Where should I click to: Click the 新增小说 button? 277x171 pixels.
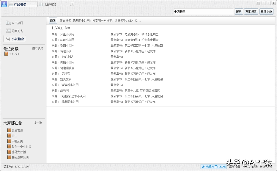(266, 12)
